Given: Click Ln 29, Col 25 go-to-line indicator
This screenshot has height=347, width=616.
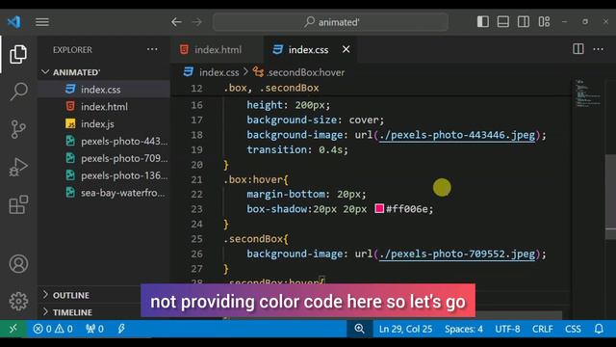Looking at the screenshot, I should (x=405, y=329).
